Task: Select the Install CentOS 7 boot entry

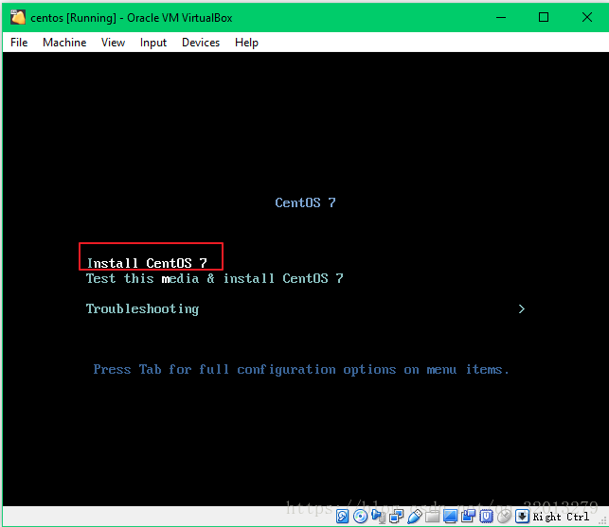Action: pos(147,263)
